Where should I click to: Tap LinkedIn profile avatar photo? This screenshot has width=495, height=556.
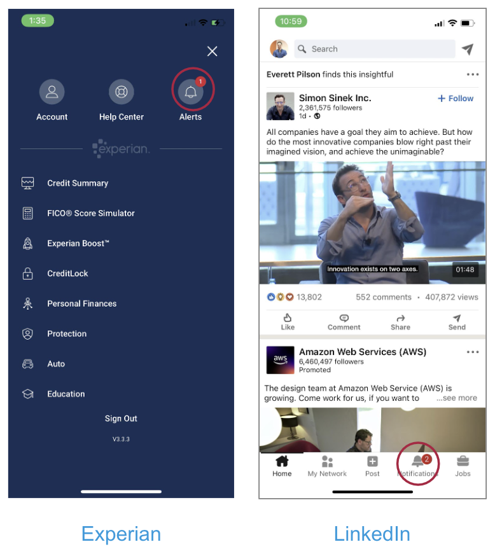click(279, 49)
